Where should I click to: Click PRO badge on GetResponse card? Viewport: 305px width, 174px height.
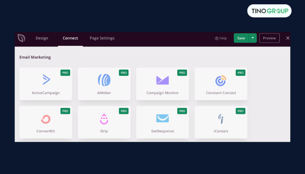182,111
